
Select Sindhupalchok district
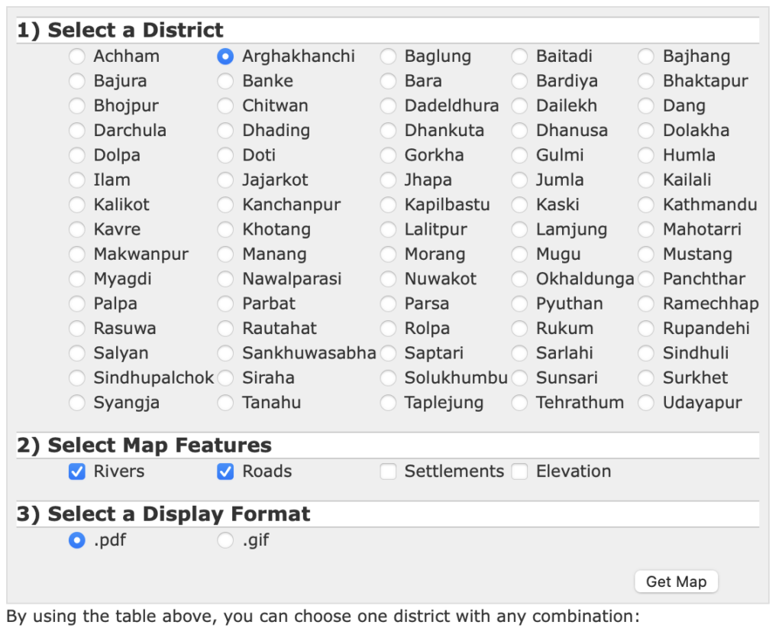click(77, 378)
